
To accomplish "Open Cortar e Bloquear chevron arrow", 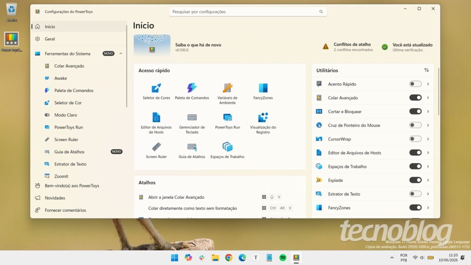I will tap(428, 112).
